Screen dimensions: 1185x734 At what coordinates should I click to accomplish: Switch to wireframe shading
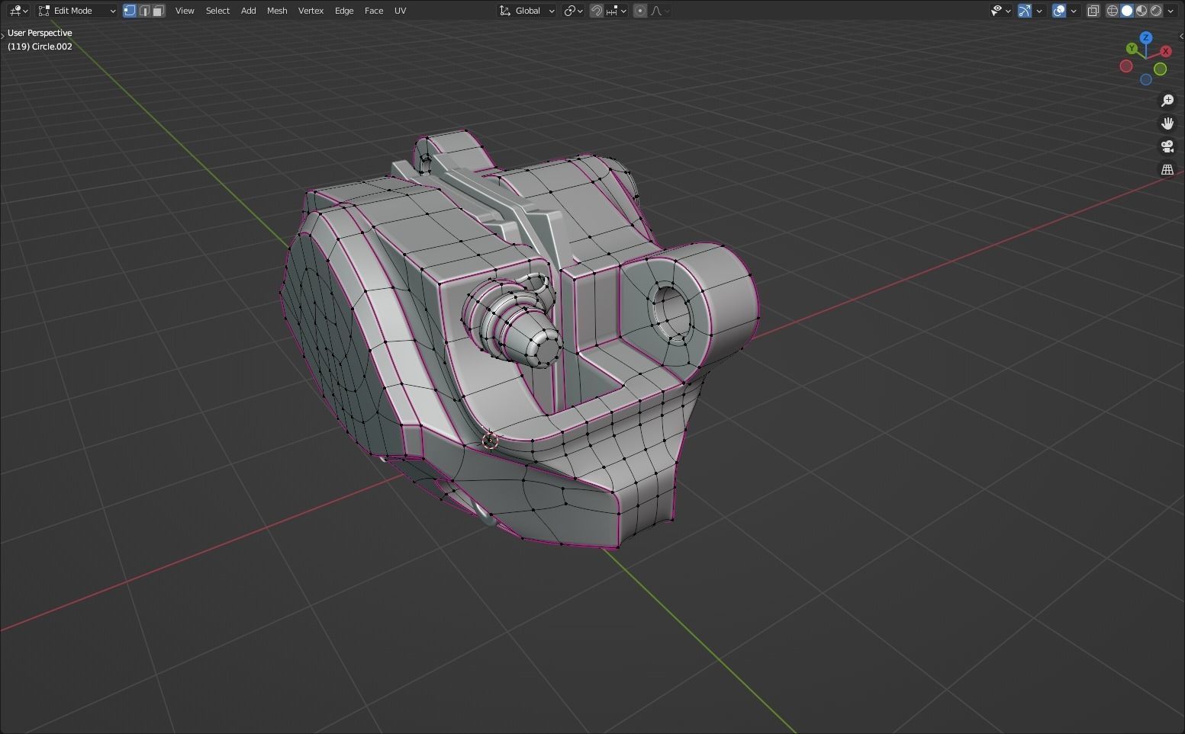1113,11
